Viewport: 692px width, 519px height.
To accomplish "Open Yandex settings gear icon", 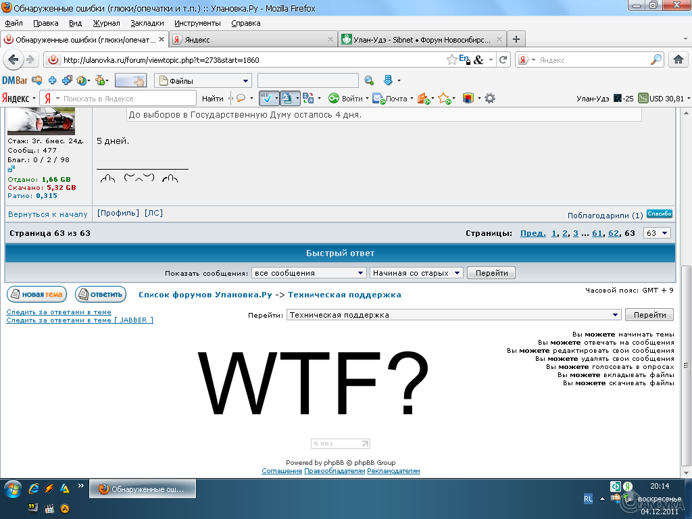I will pos(490,97).
